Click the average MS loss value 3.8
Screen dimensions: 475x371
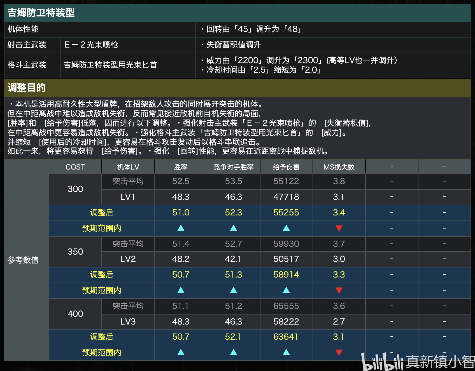pyautogui.click(x=339, y=181)
